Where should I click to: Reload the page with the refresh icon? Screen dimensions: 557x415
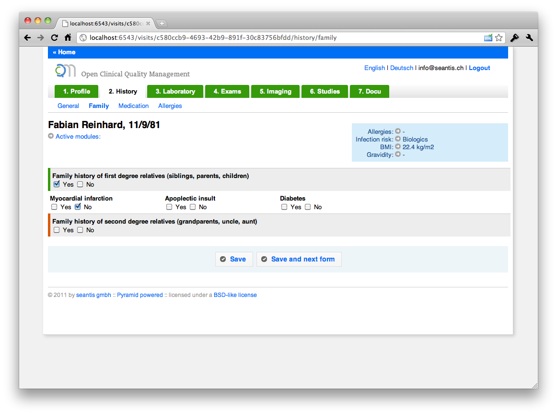coord(54,37)
